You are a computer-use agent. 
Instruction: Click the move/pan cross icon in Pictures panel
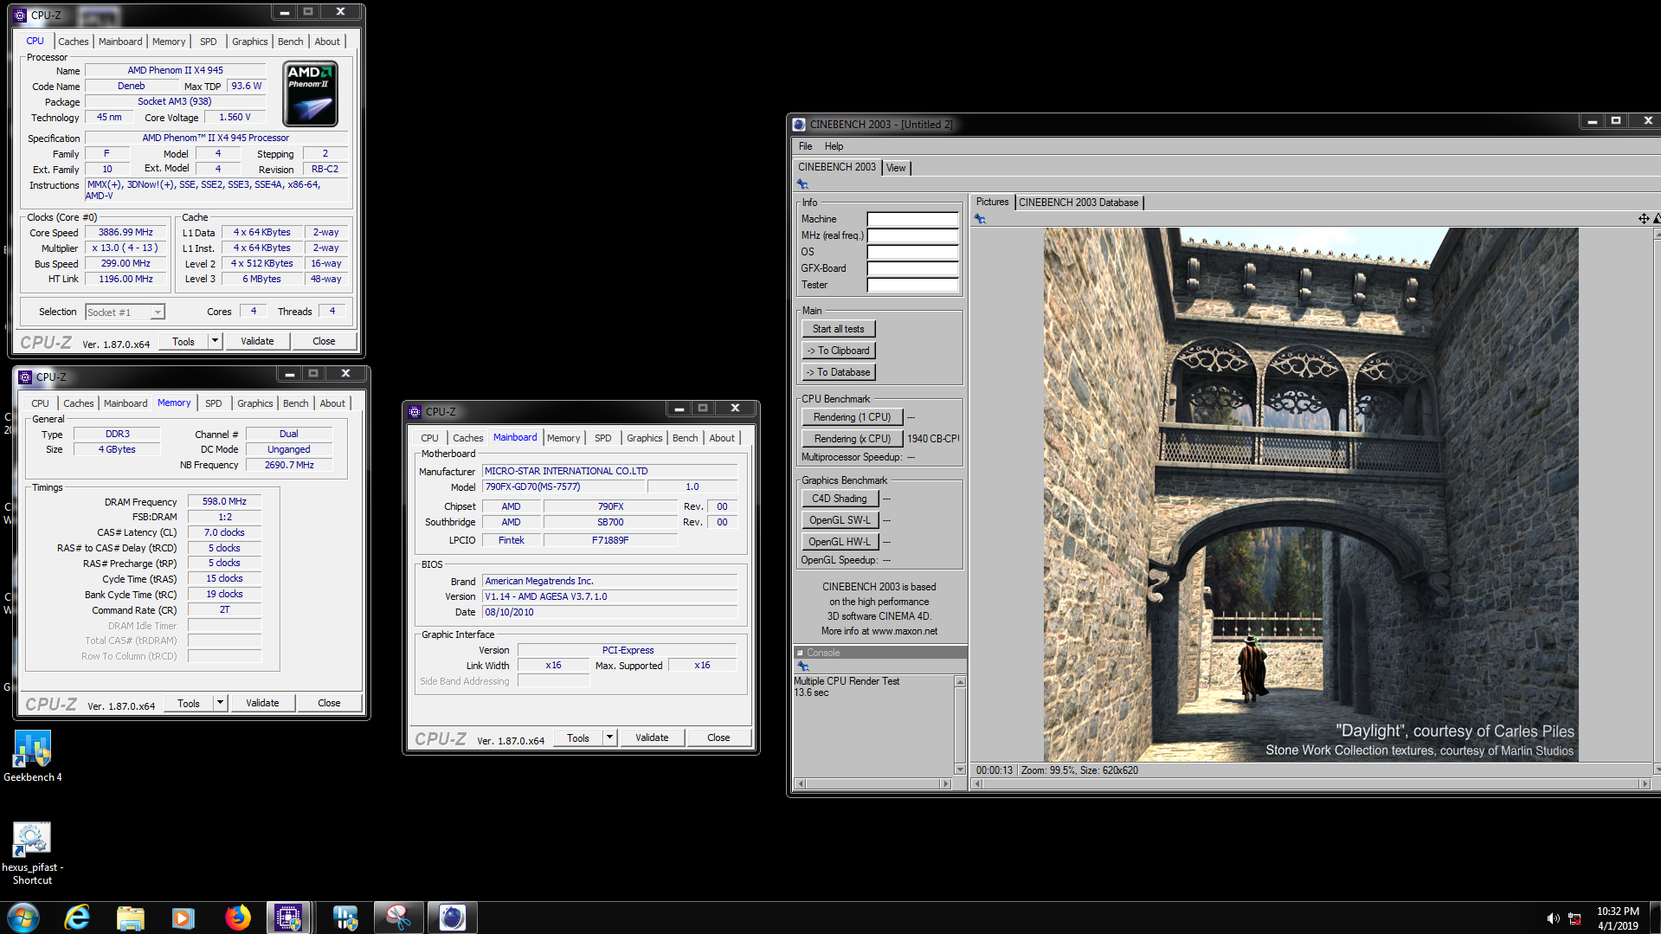click(1643, 219)
